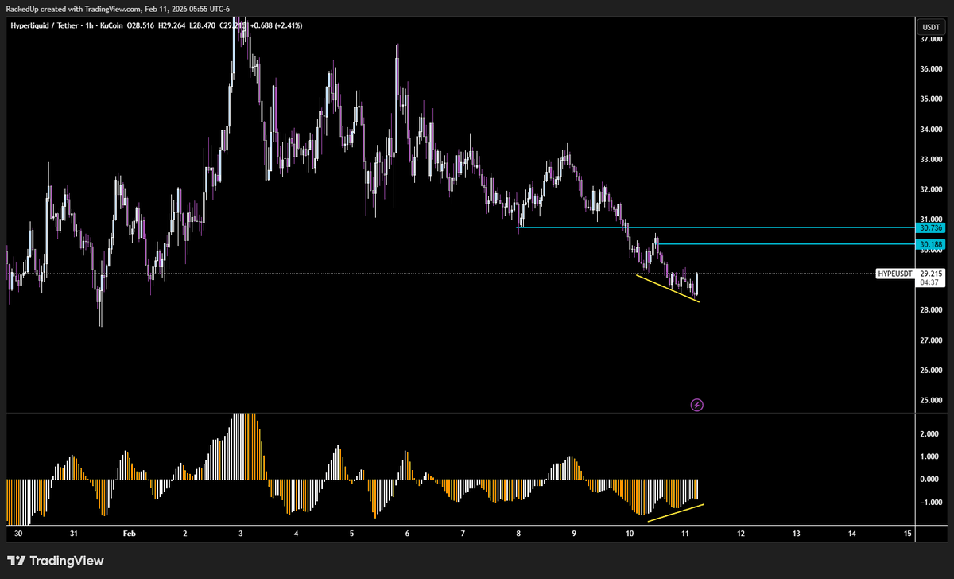Click the 33.000 price axis label
Screen dimensions: 954x579
point(930,160)
